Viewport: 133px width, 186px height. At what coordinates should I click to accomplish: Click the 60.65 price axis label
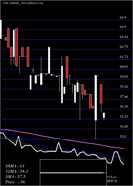click(x=124, y=67)
